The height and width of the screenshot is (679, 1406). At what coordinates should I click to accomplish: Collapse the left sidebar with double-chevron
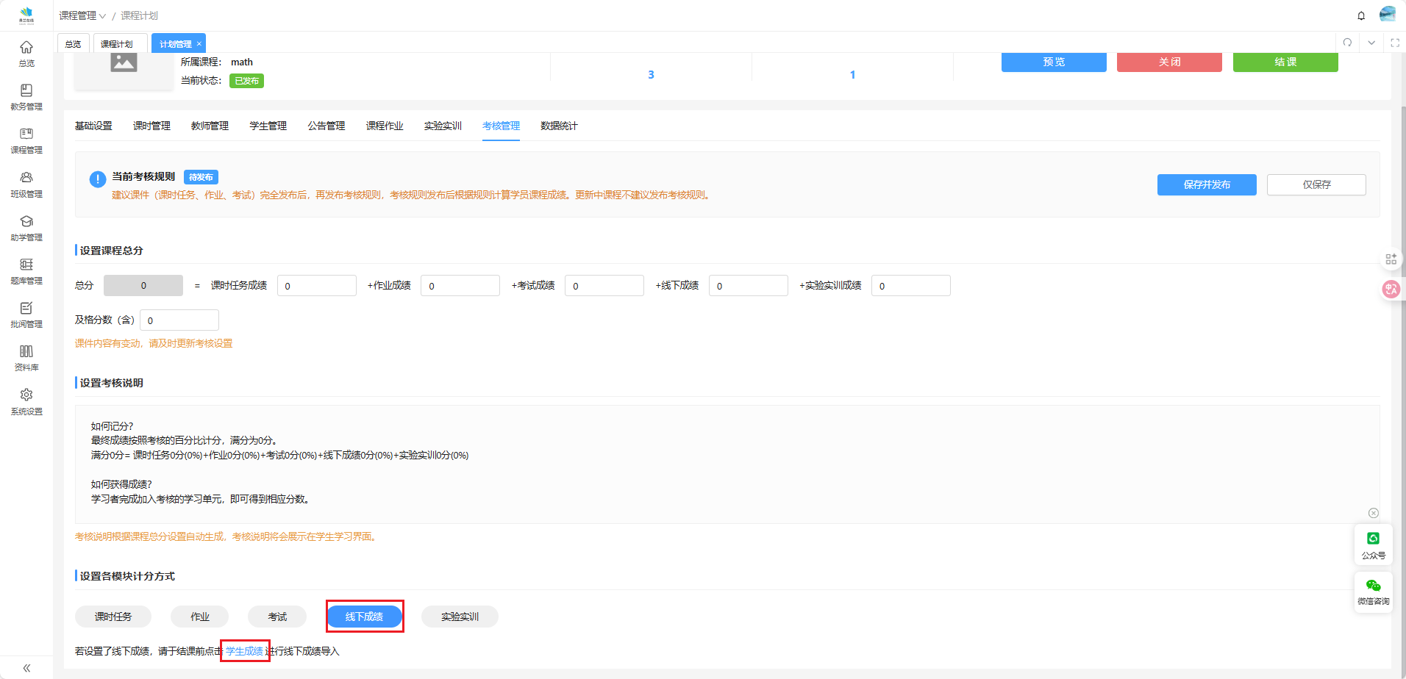[26, 668]
